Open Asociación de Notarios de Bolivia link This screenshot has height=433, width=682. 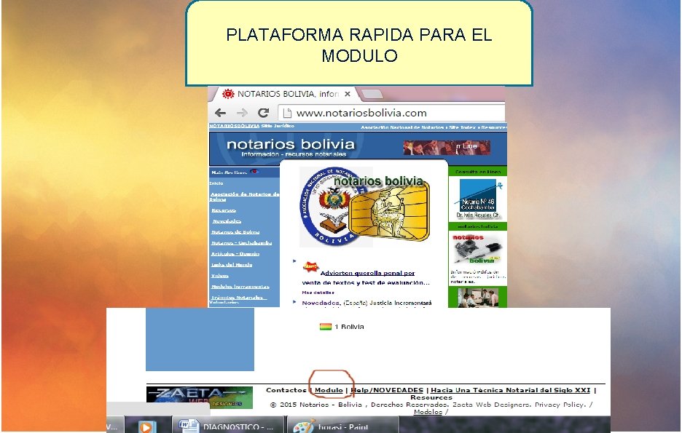(x=244, y=196)
